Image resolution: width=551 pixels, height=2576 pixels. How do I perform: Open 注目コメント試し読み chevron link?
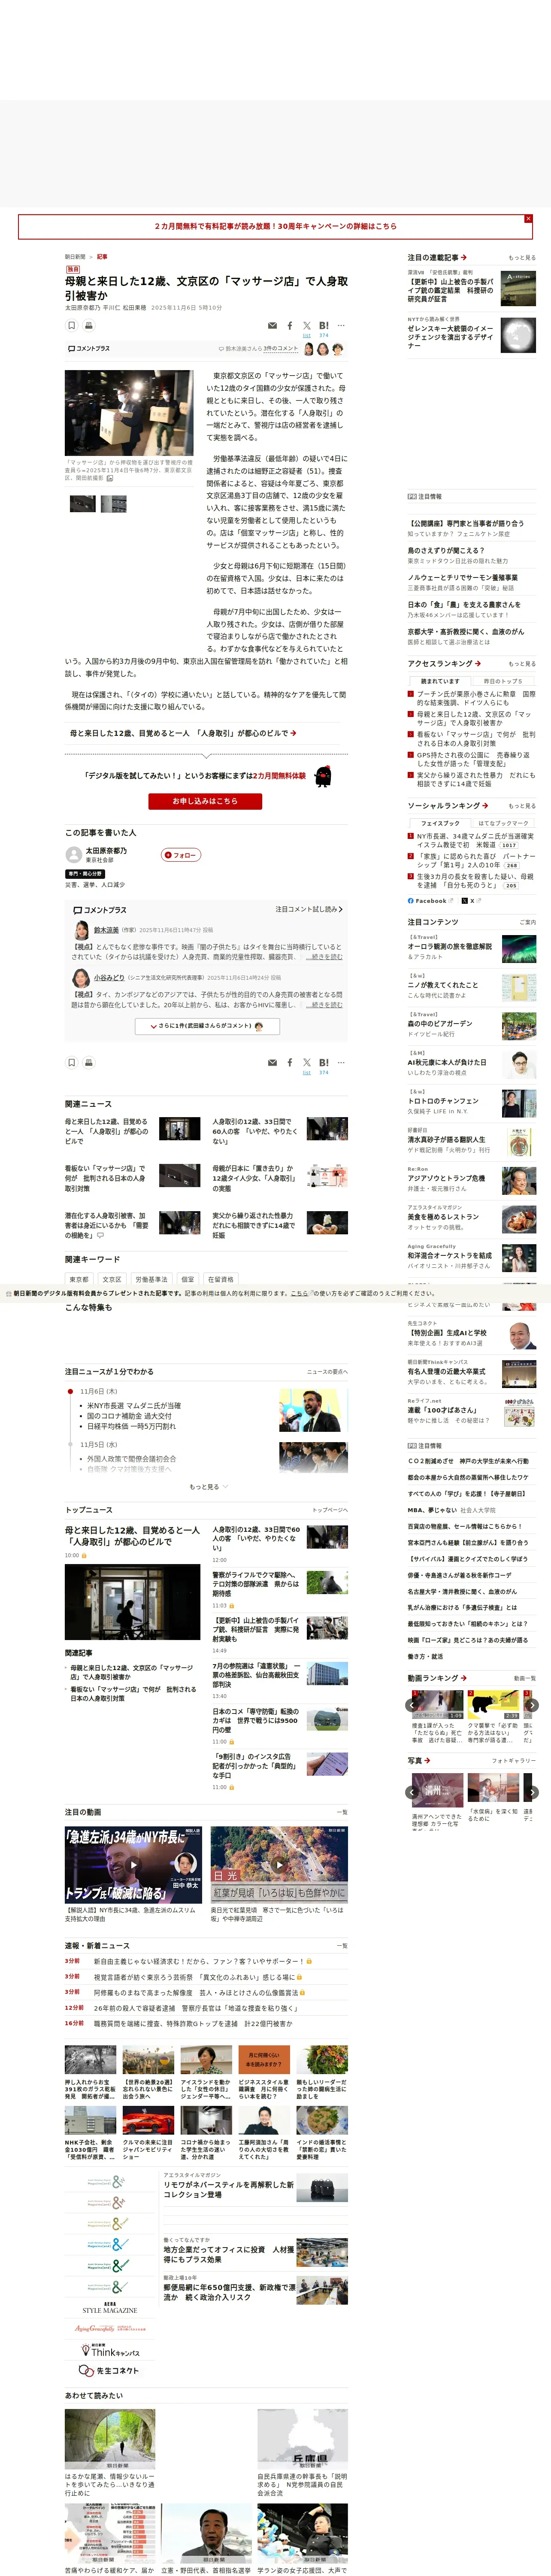pos(309,909)
